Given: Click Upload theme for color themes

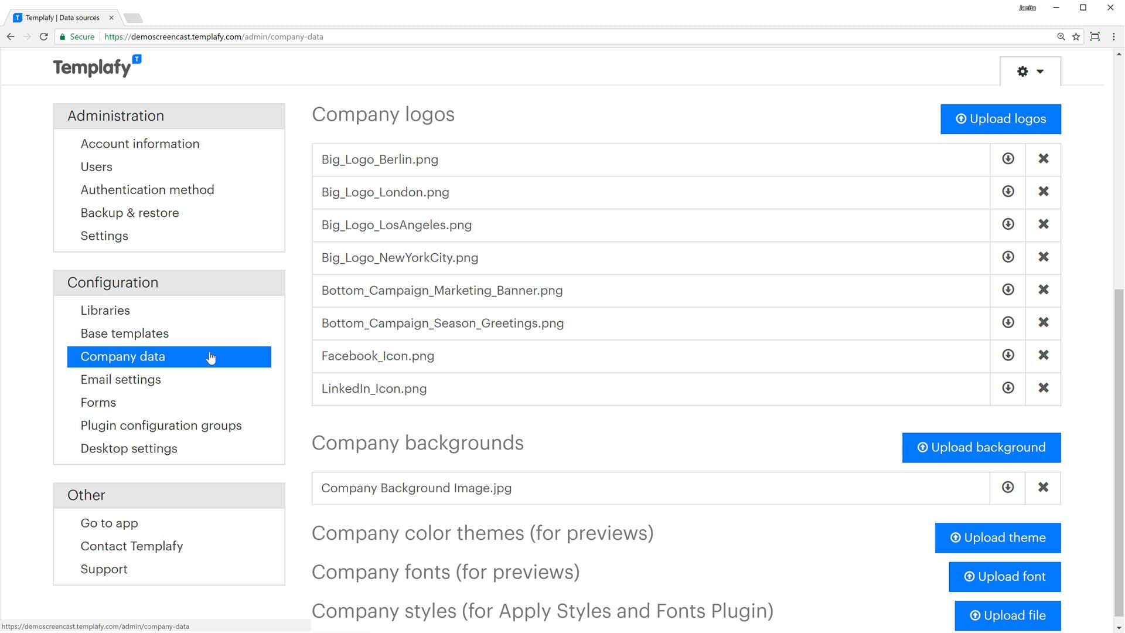Looking at the screenshot, I should (x=997, y=537).
